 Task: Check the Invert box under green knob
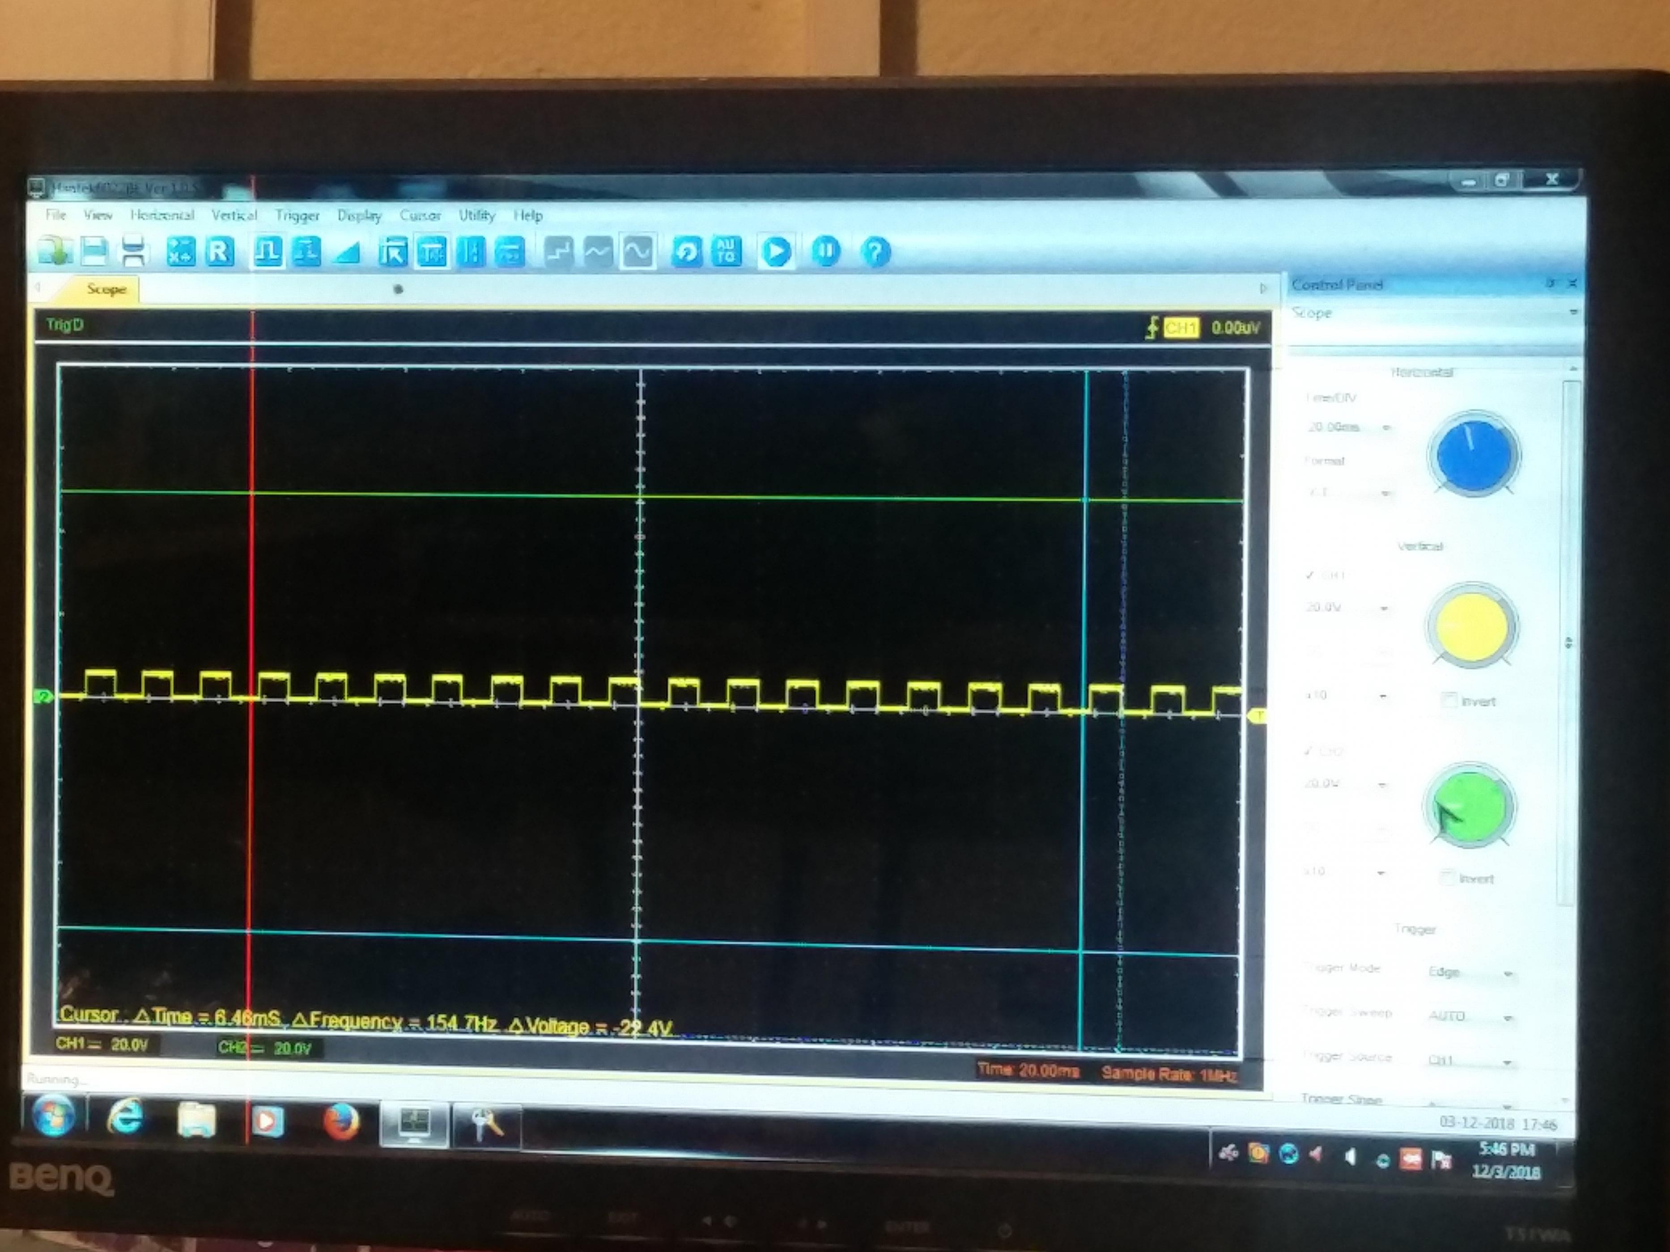coord(1447,879)
